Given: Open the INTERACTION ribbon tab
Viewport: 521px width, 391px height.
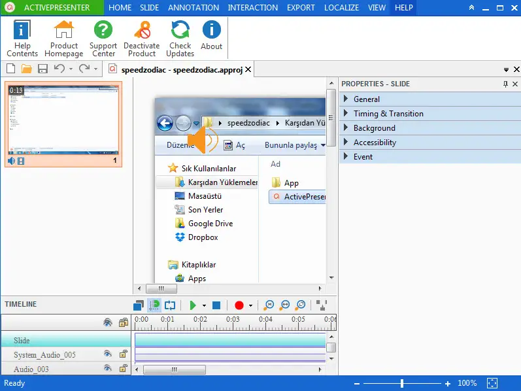Looking at the screenshot, I should pyautogui.click(x=252, y=8).
